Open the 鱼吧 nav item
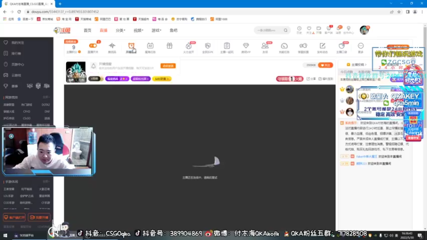Viewport: 427px width, 240px height. click(x=173, y=30)
